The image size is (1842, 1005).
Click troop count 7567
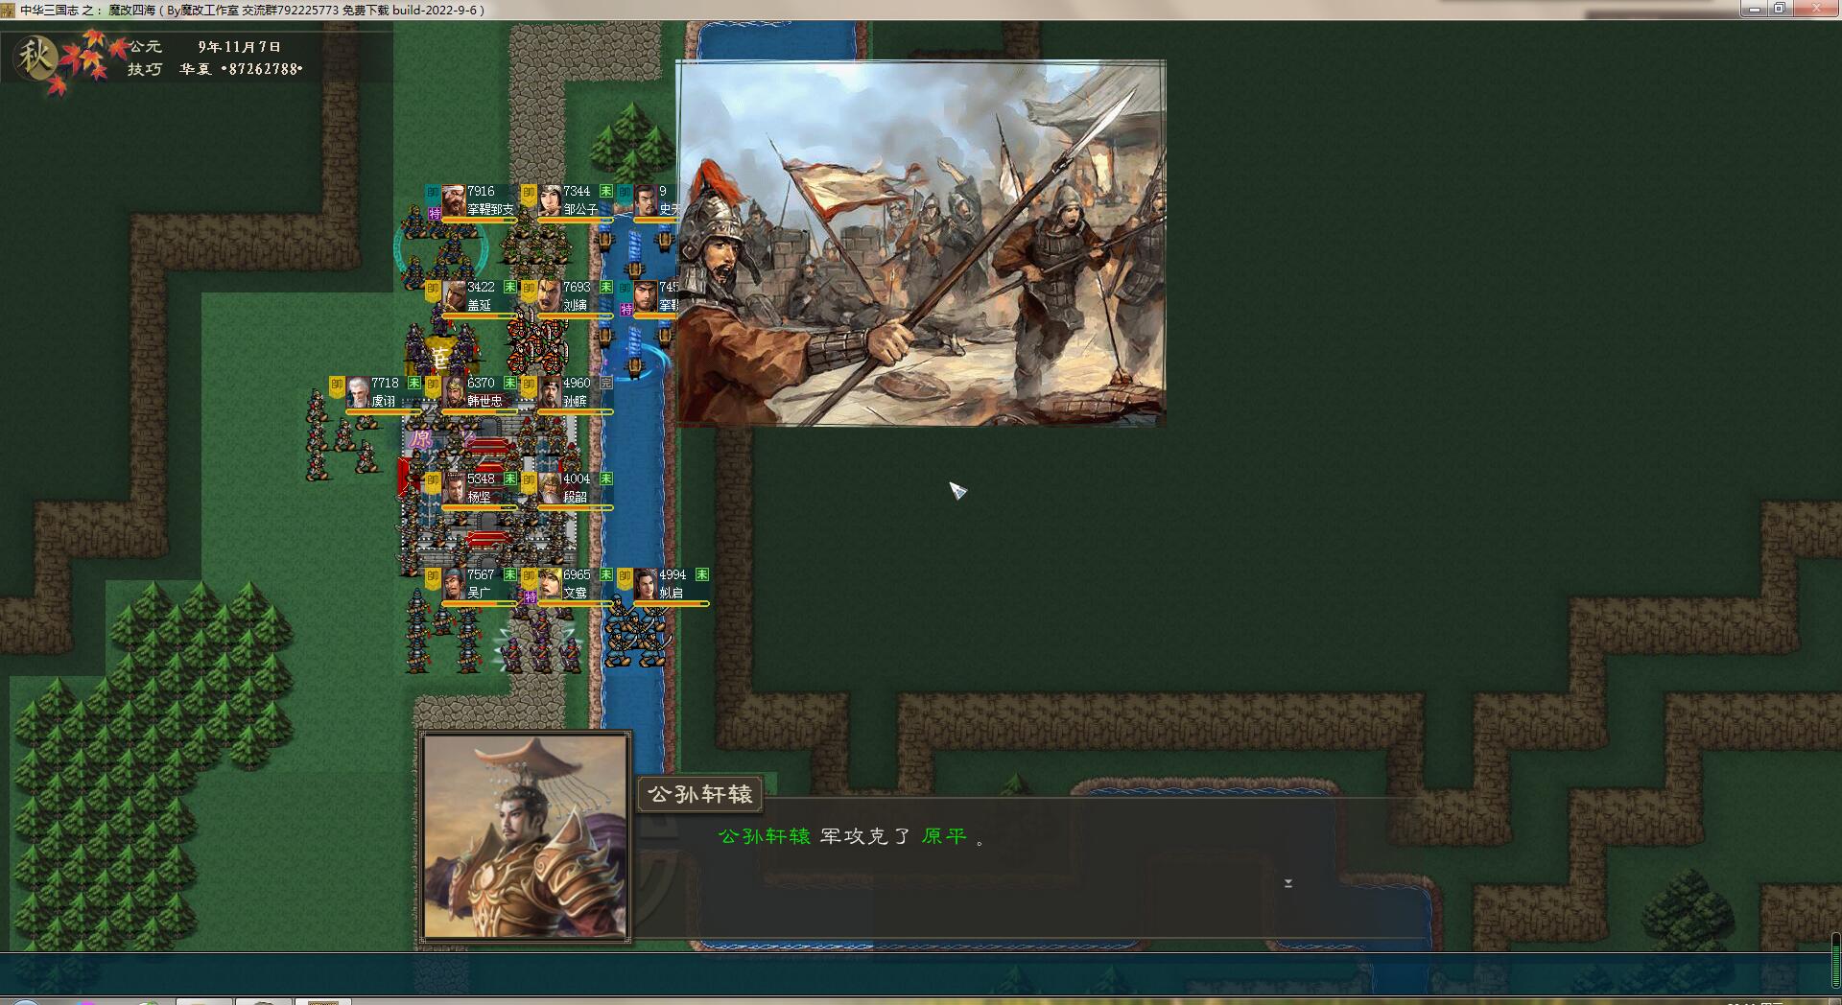point(481,574)
